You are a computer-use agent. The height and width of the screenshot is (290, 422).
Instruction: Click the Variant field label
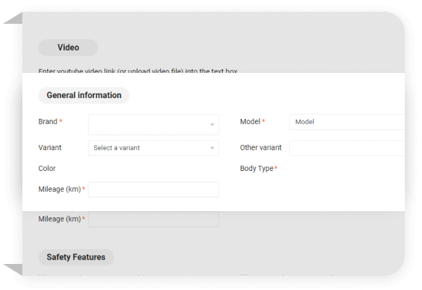pyautogui.click(x=50, y=148)
